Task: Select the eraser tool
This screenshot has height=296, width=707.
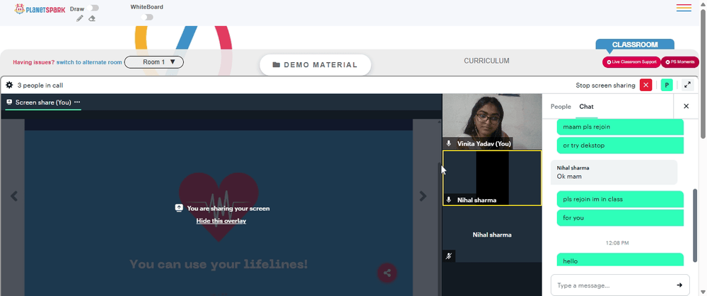Action: (92, 18)
